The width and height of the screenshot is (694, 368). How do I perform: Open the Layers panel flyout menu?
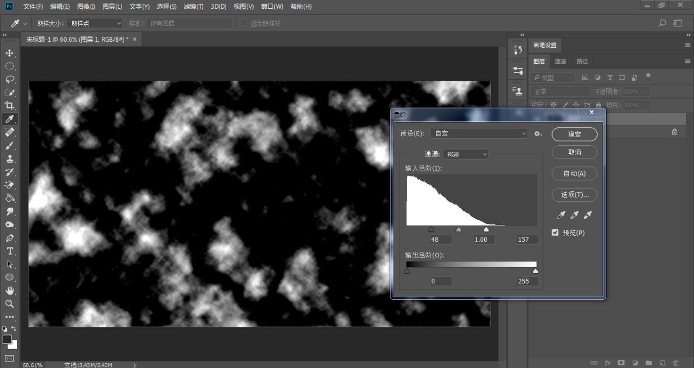(687, 61)
